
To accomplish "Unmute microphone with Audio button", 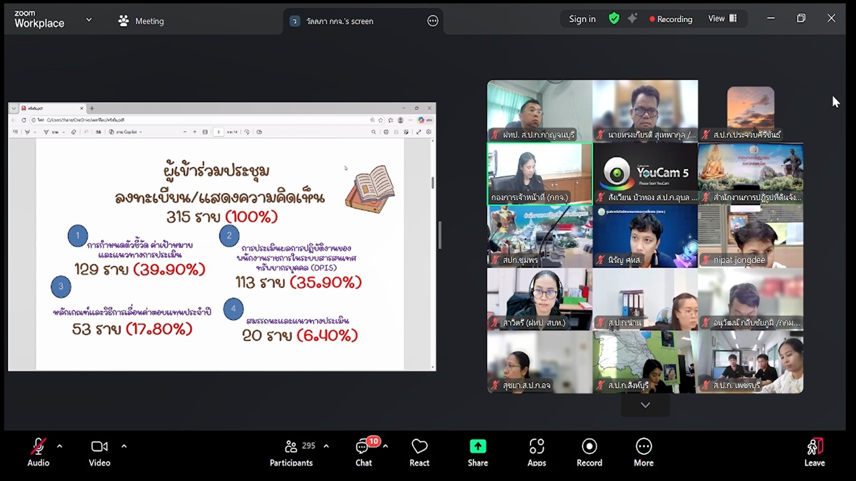I will tap(38, 452).
